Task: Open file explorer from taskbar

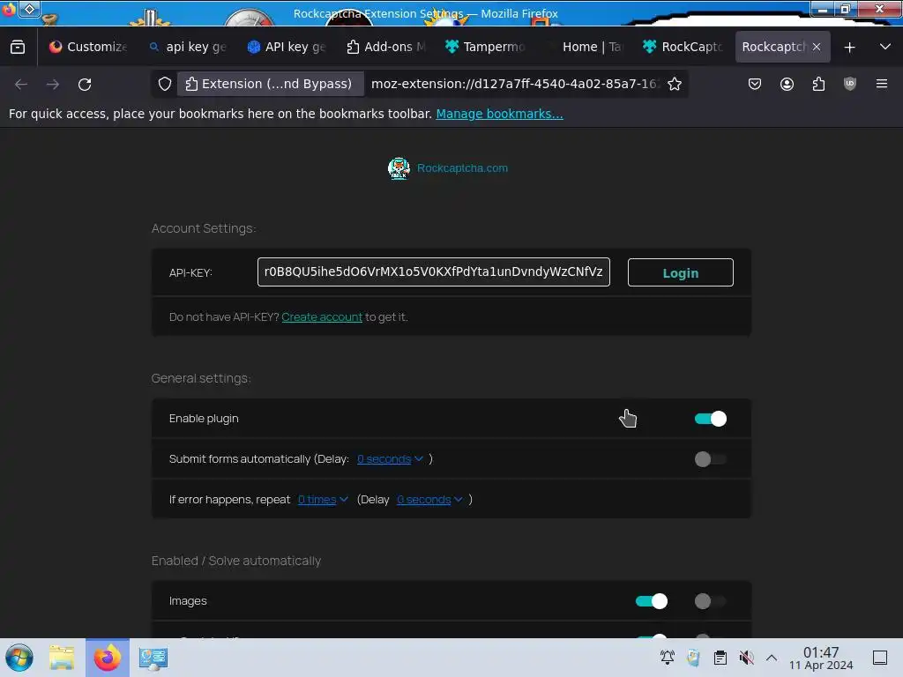Action: point(62,658)
